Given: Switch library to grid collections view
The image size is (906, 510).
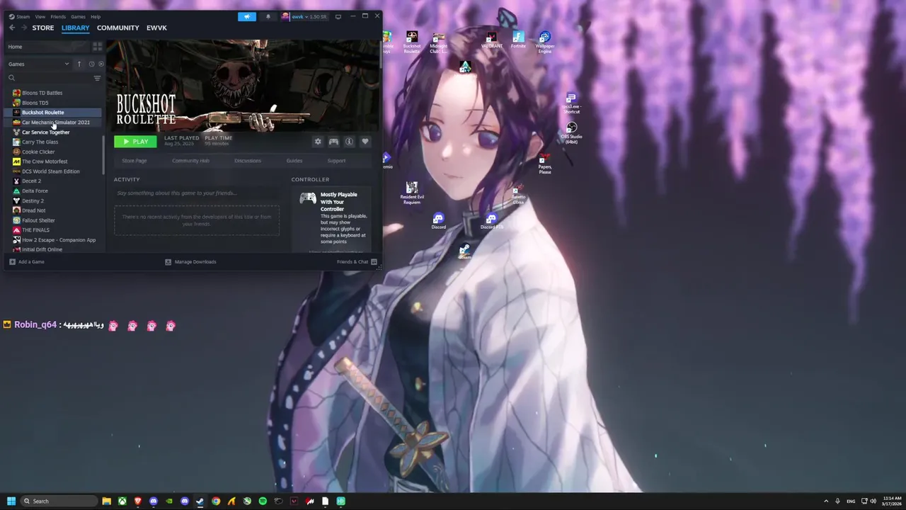Looking at the screenshot, I should (x=98, y=47).
